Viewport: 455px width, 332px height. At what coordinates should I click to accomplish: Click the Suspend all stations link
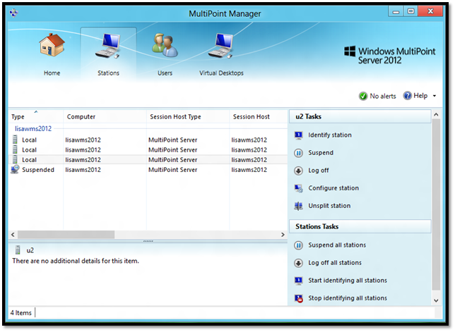(337, 245)
